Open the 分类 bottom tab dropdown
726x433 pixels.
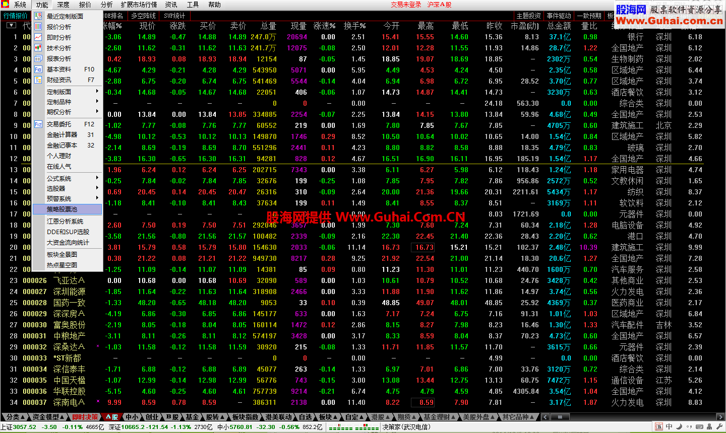click(15, 417)
